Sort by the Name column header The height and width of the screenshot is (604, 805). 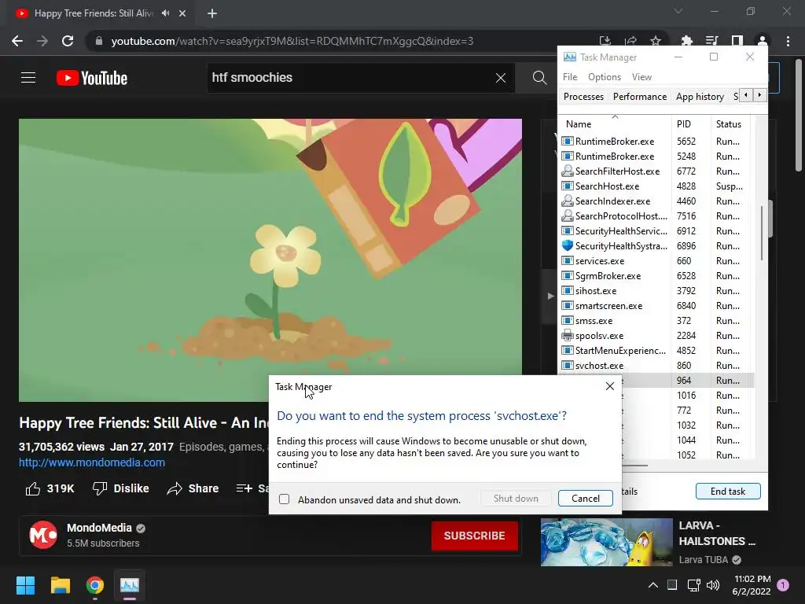click(x=615, y=123)
